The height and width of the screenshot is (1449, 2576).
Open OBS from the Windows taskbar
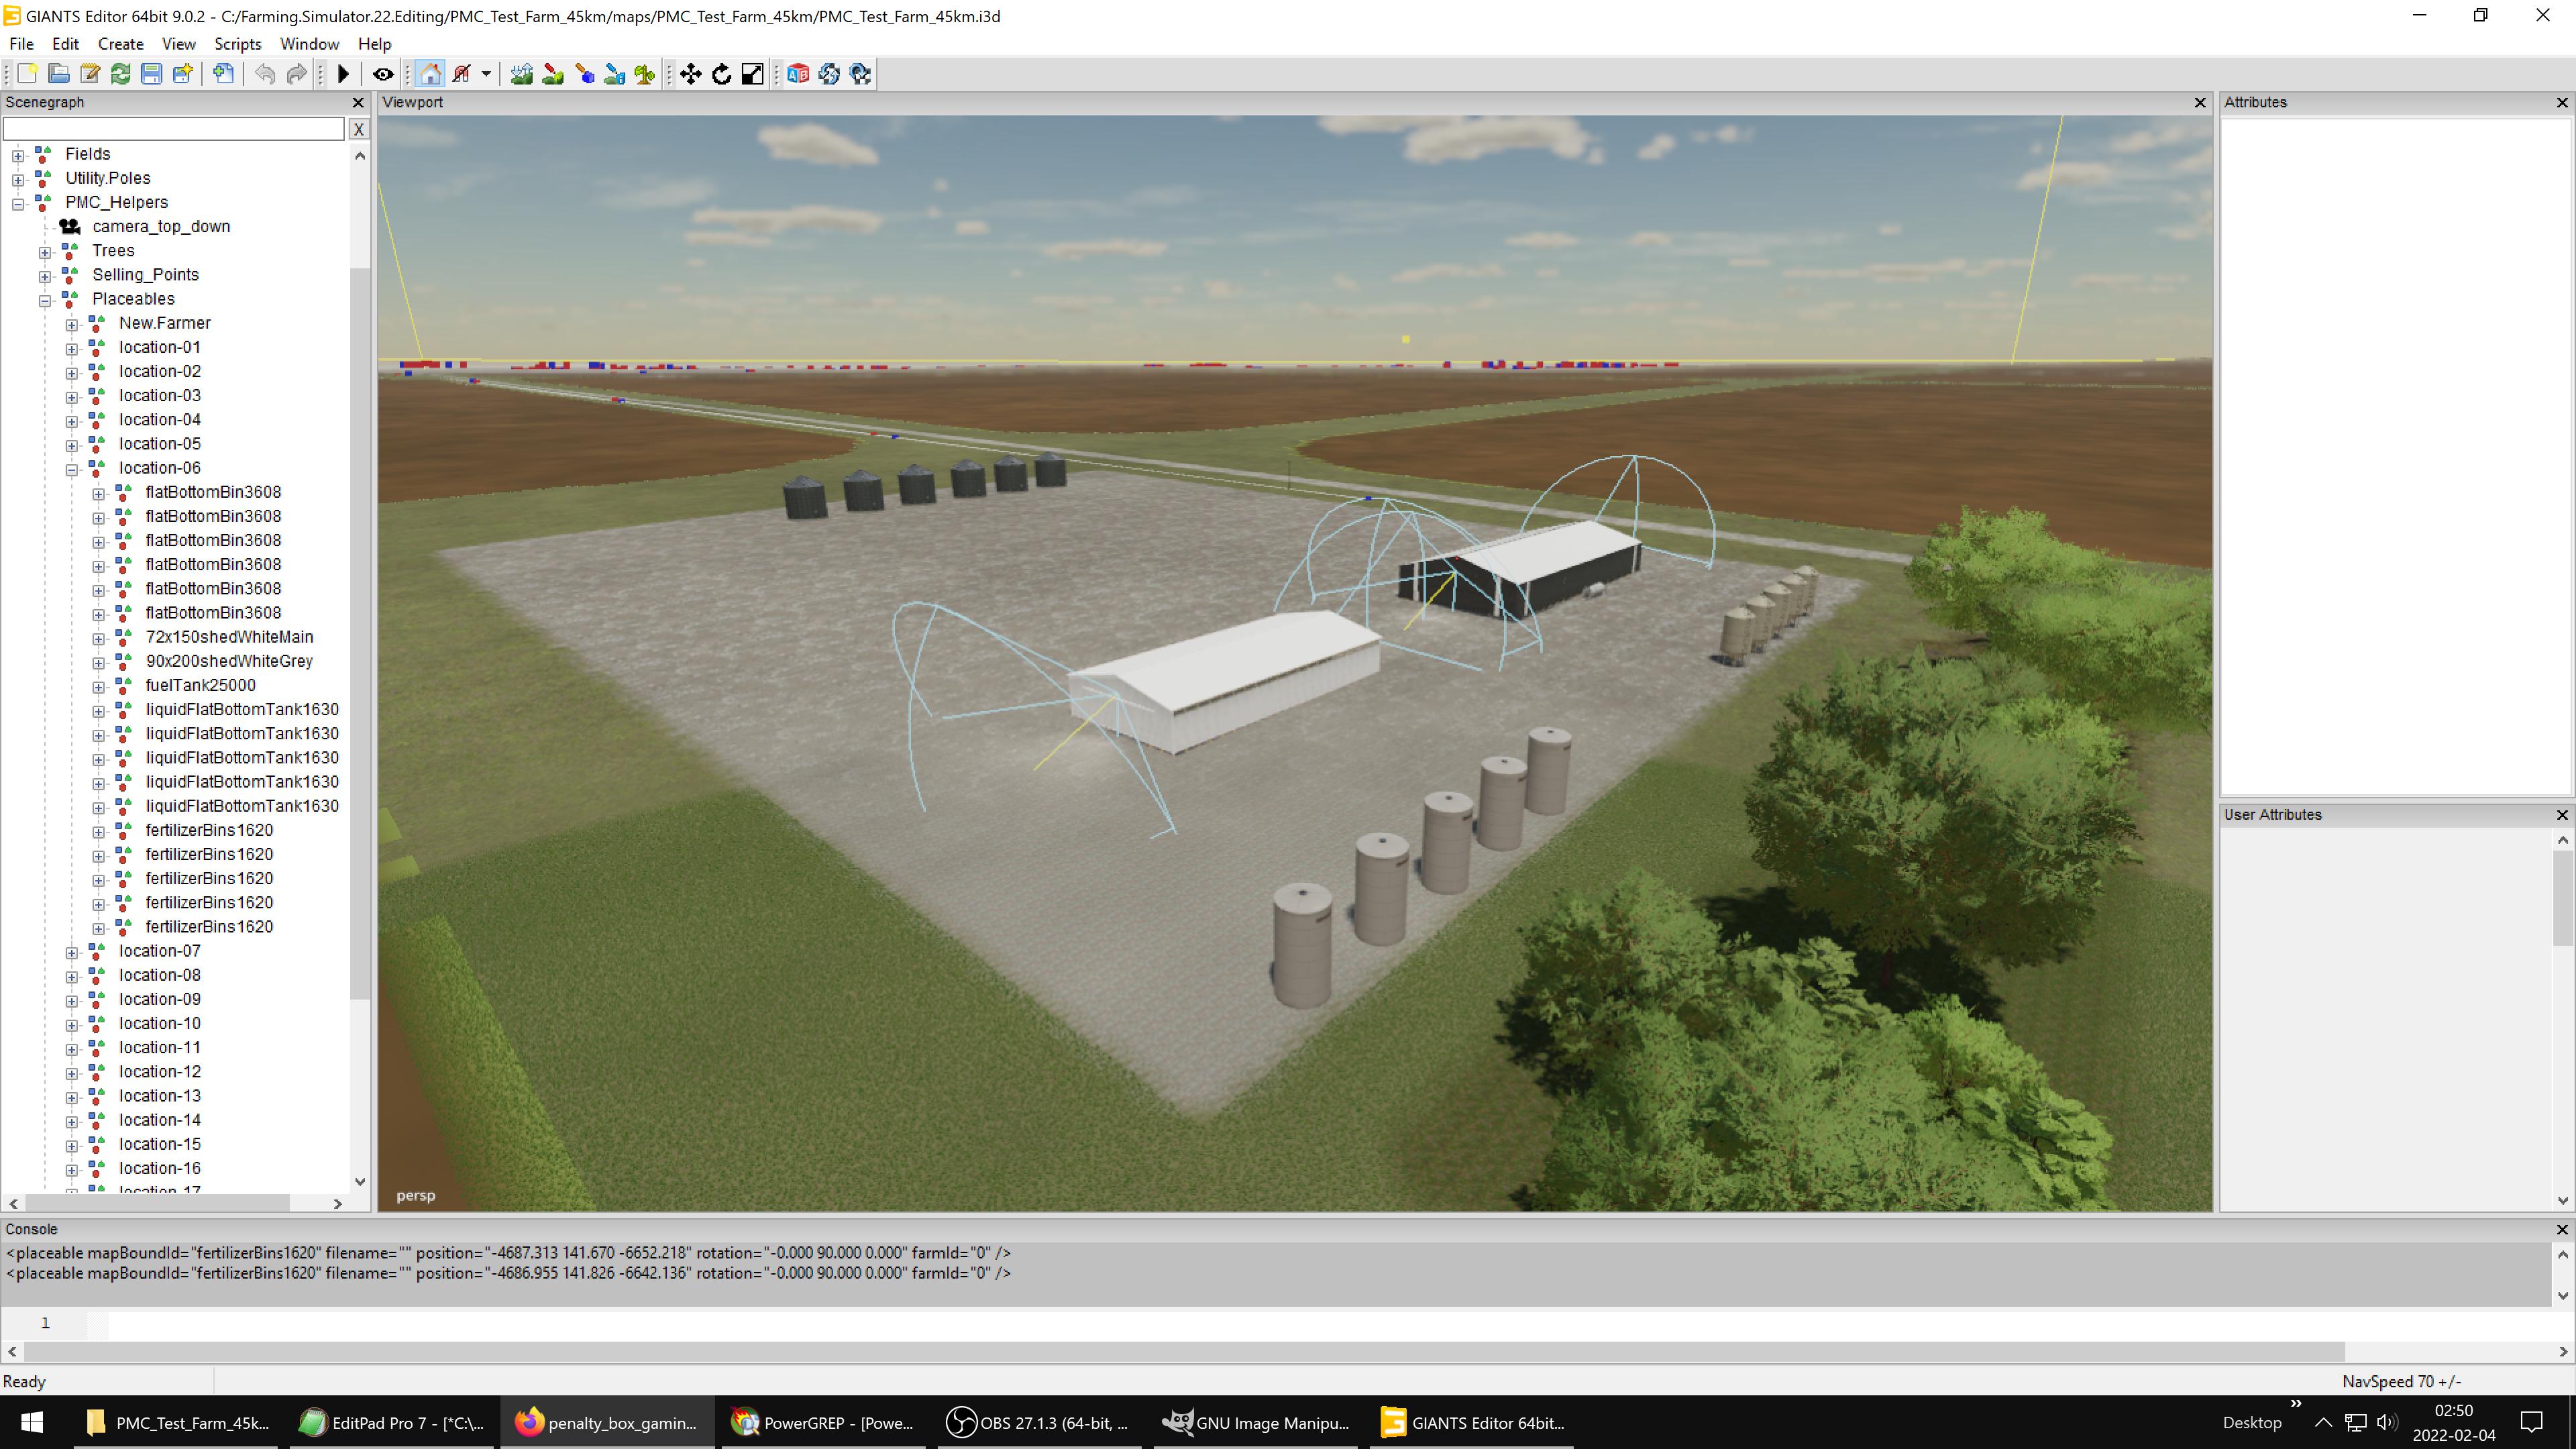tap(1040, 1423)
